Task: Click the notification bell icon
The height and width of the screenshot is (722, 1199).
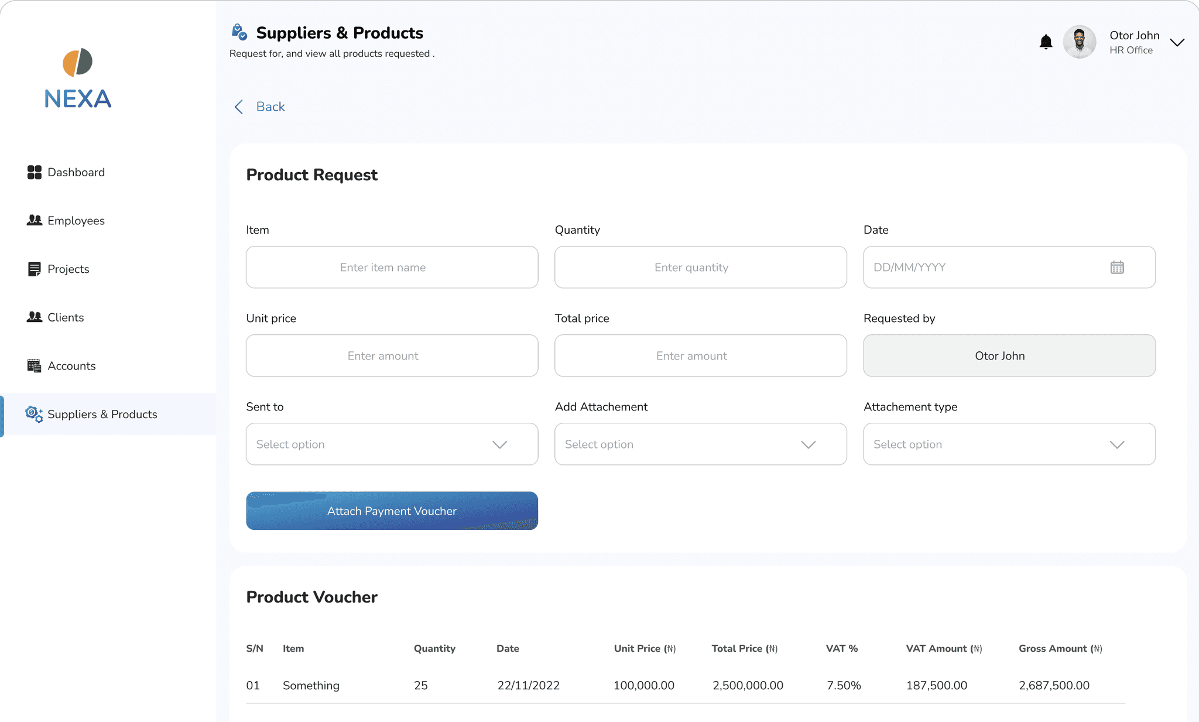Action: pos(1046,42)
